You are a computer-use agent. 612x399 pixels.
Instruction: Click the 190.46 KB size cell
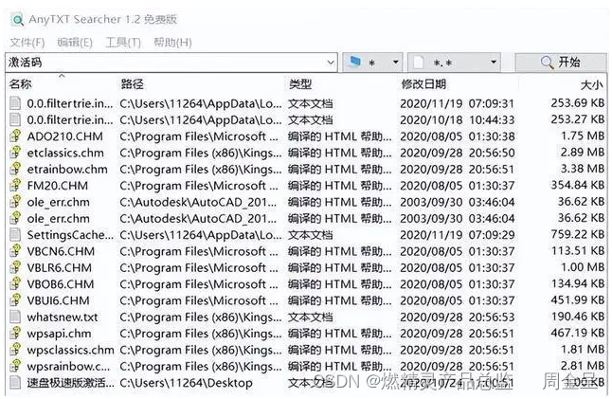pyautogui.click(x=578, y=317)
